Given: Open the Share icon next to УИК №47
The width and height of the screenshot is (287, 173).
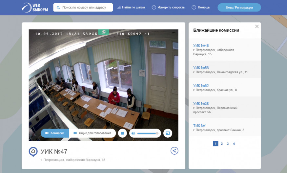Looking at the screenshot, I should click(174, 151).
